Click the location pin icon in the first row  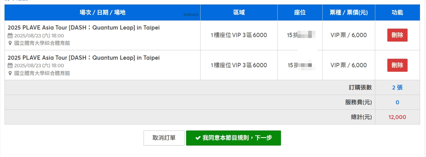click(10, 43)
